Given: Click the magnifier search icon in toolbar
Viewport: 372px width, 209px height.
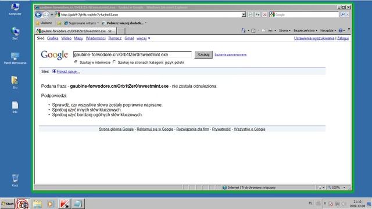Looking at the screenshot, I should (x=342, y=15).
